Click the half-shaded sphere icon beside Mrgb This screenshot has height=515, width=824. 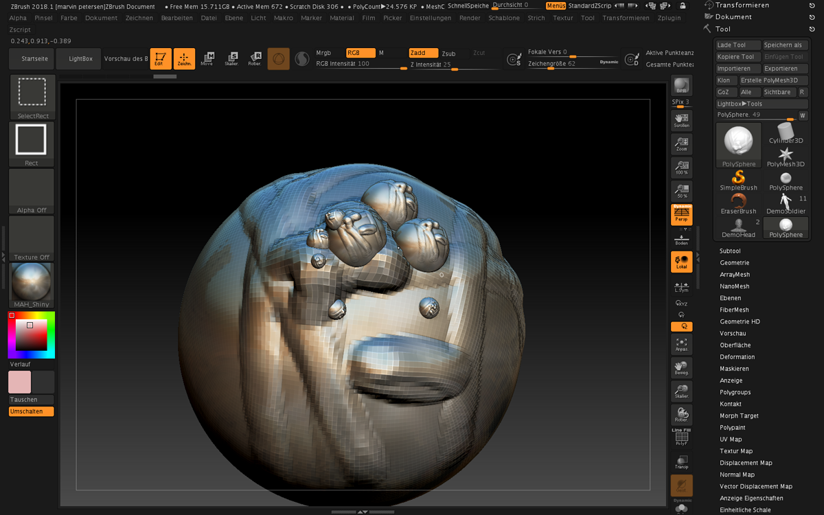pyautogui.click(x=301, y=59)
